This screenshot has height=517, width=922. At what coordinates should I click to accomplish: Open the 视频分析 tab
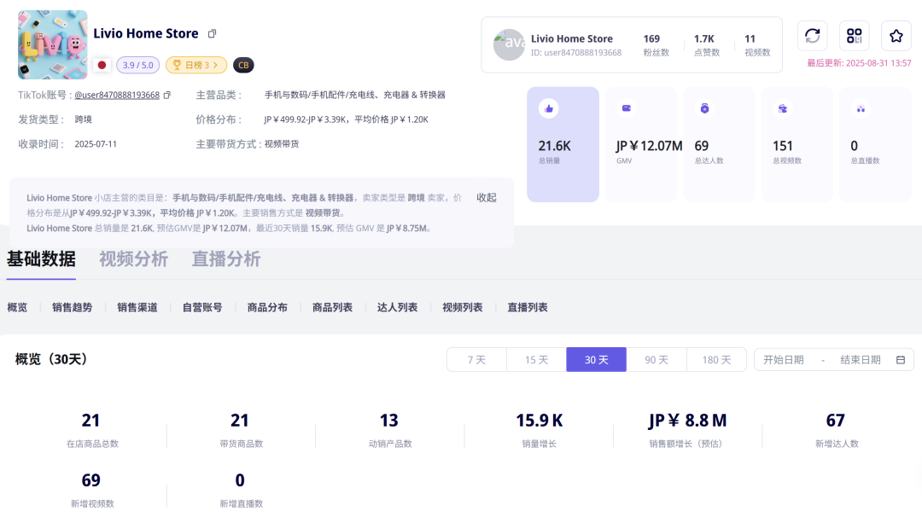[133, 259]
